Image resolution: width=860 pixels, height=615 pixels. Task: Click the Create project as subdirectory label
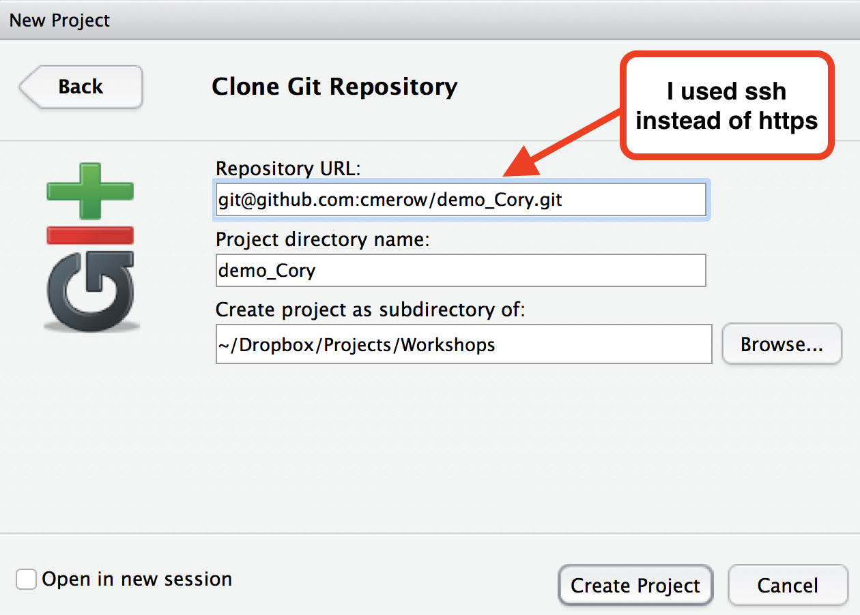371,310
